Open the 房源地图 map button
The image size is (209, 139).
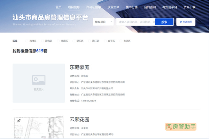(186, 22)
